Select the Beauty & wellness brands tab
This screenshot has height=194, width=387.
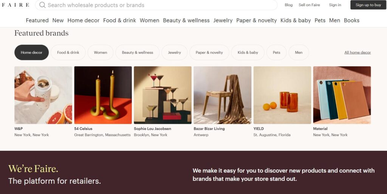[137, 52]
